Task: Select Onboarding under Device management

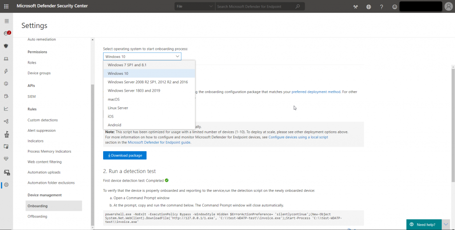Action: pyautogui.click(x=54, y=206)
